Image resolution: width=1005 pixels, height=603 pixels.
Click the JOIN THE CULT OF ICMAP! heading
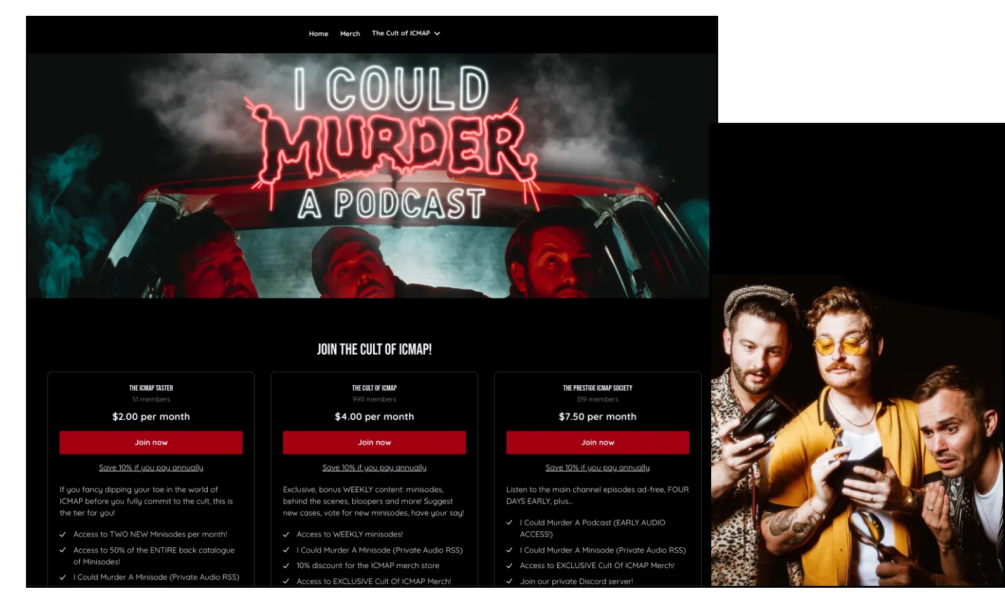coord(374,350)
